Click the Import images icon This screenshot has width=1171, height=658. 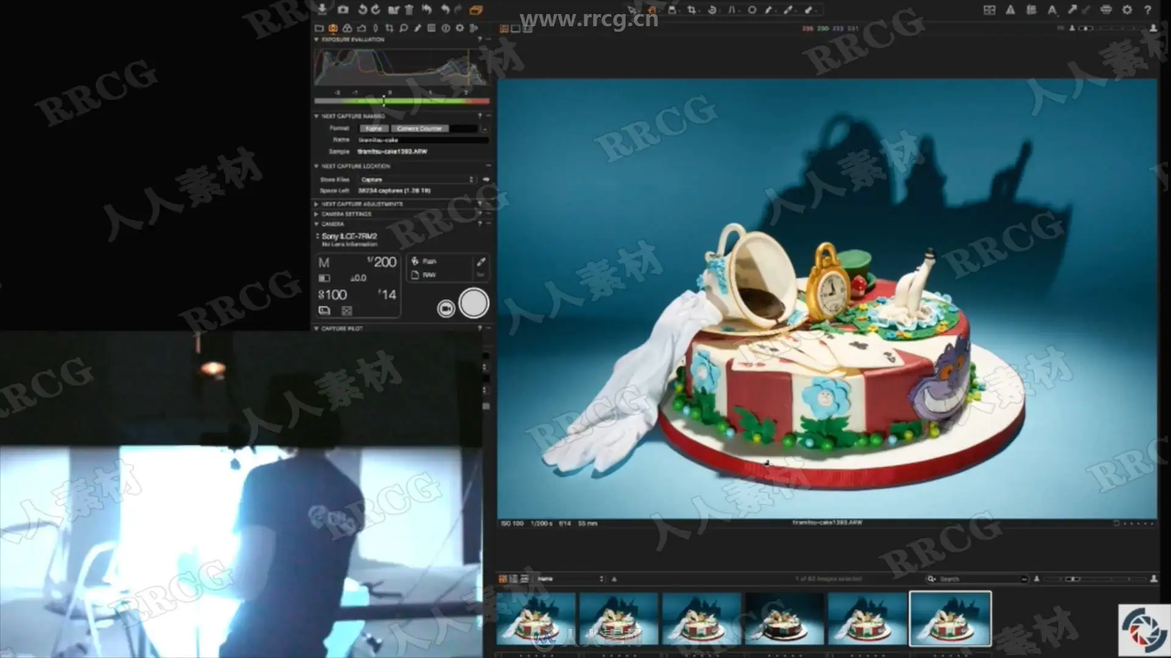pyautogui.click(x=322, y=9)
